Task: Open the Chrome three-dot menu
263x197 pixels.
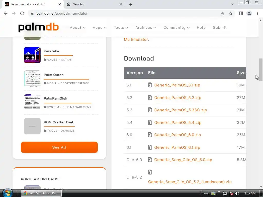Action: (257, 13)
